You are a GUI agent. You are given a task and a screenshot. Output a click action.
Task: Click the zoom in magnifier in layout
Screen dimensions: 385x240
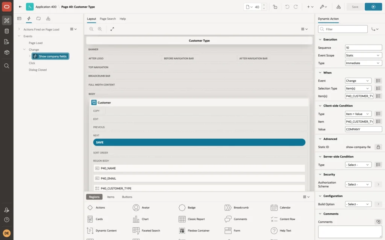[x=100, y=29]
